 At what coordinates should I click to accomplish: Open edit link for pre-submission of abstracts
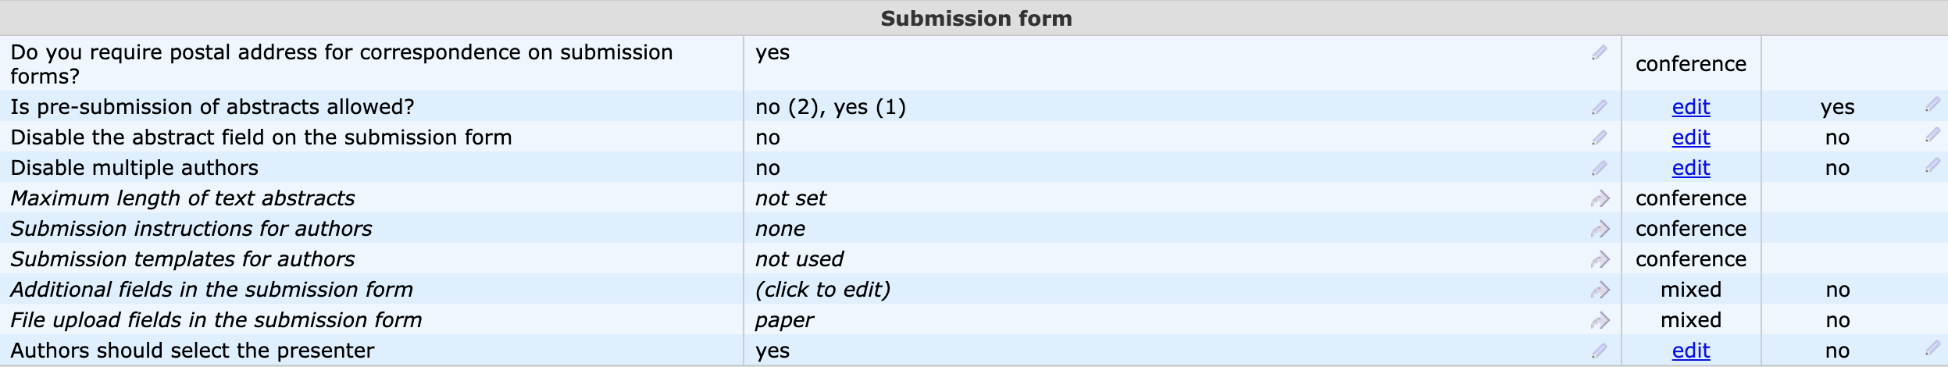[x=1691, y=107]
